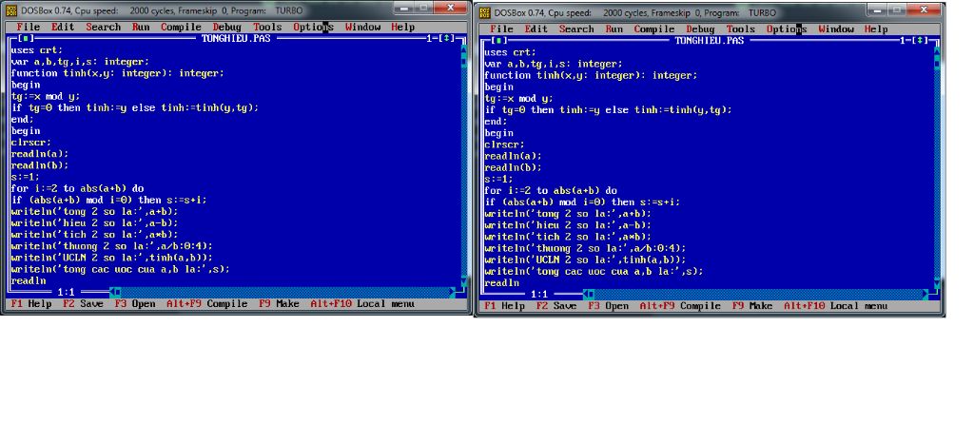Click editor close box in right TONGHIEU.PAS window
The height and width of the screenshot is (423, 974).
(498, 41)
